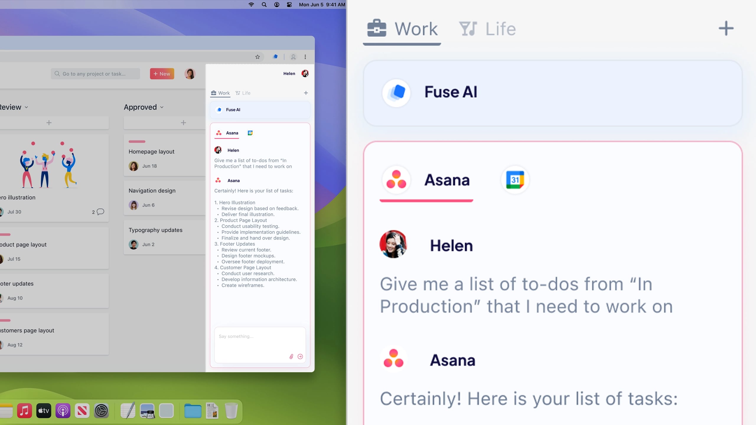
Task: Open the Fuse AI extension from the browser toolbar
Action: [276, 57]
